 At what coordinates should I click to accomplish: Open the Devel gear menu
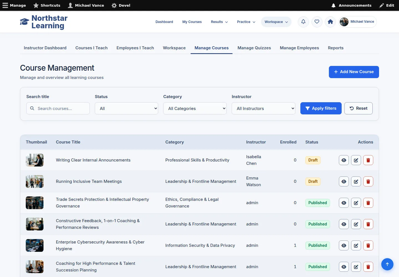[121, 5]
